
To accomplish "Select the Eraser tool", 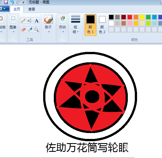I will point(23,30).
